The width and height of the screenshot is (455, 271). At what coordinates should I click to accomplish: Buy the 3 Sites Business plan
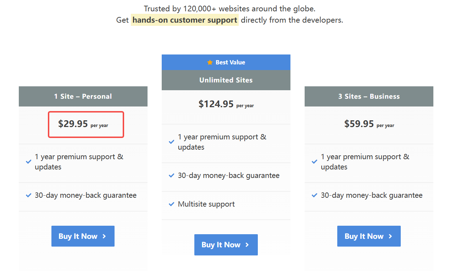point(369,236)
